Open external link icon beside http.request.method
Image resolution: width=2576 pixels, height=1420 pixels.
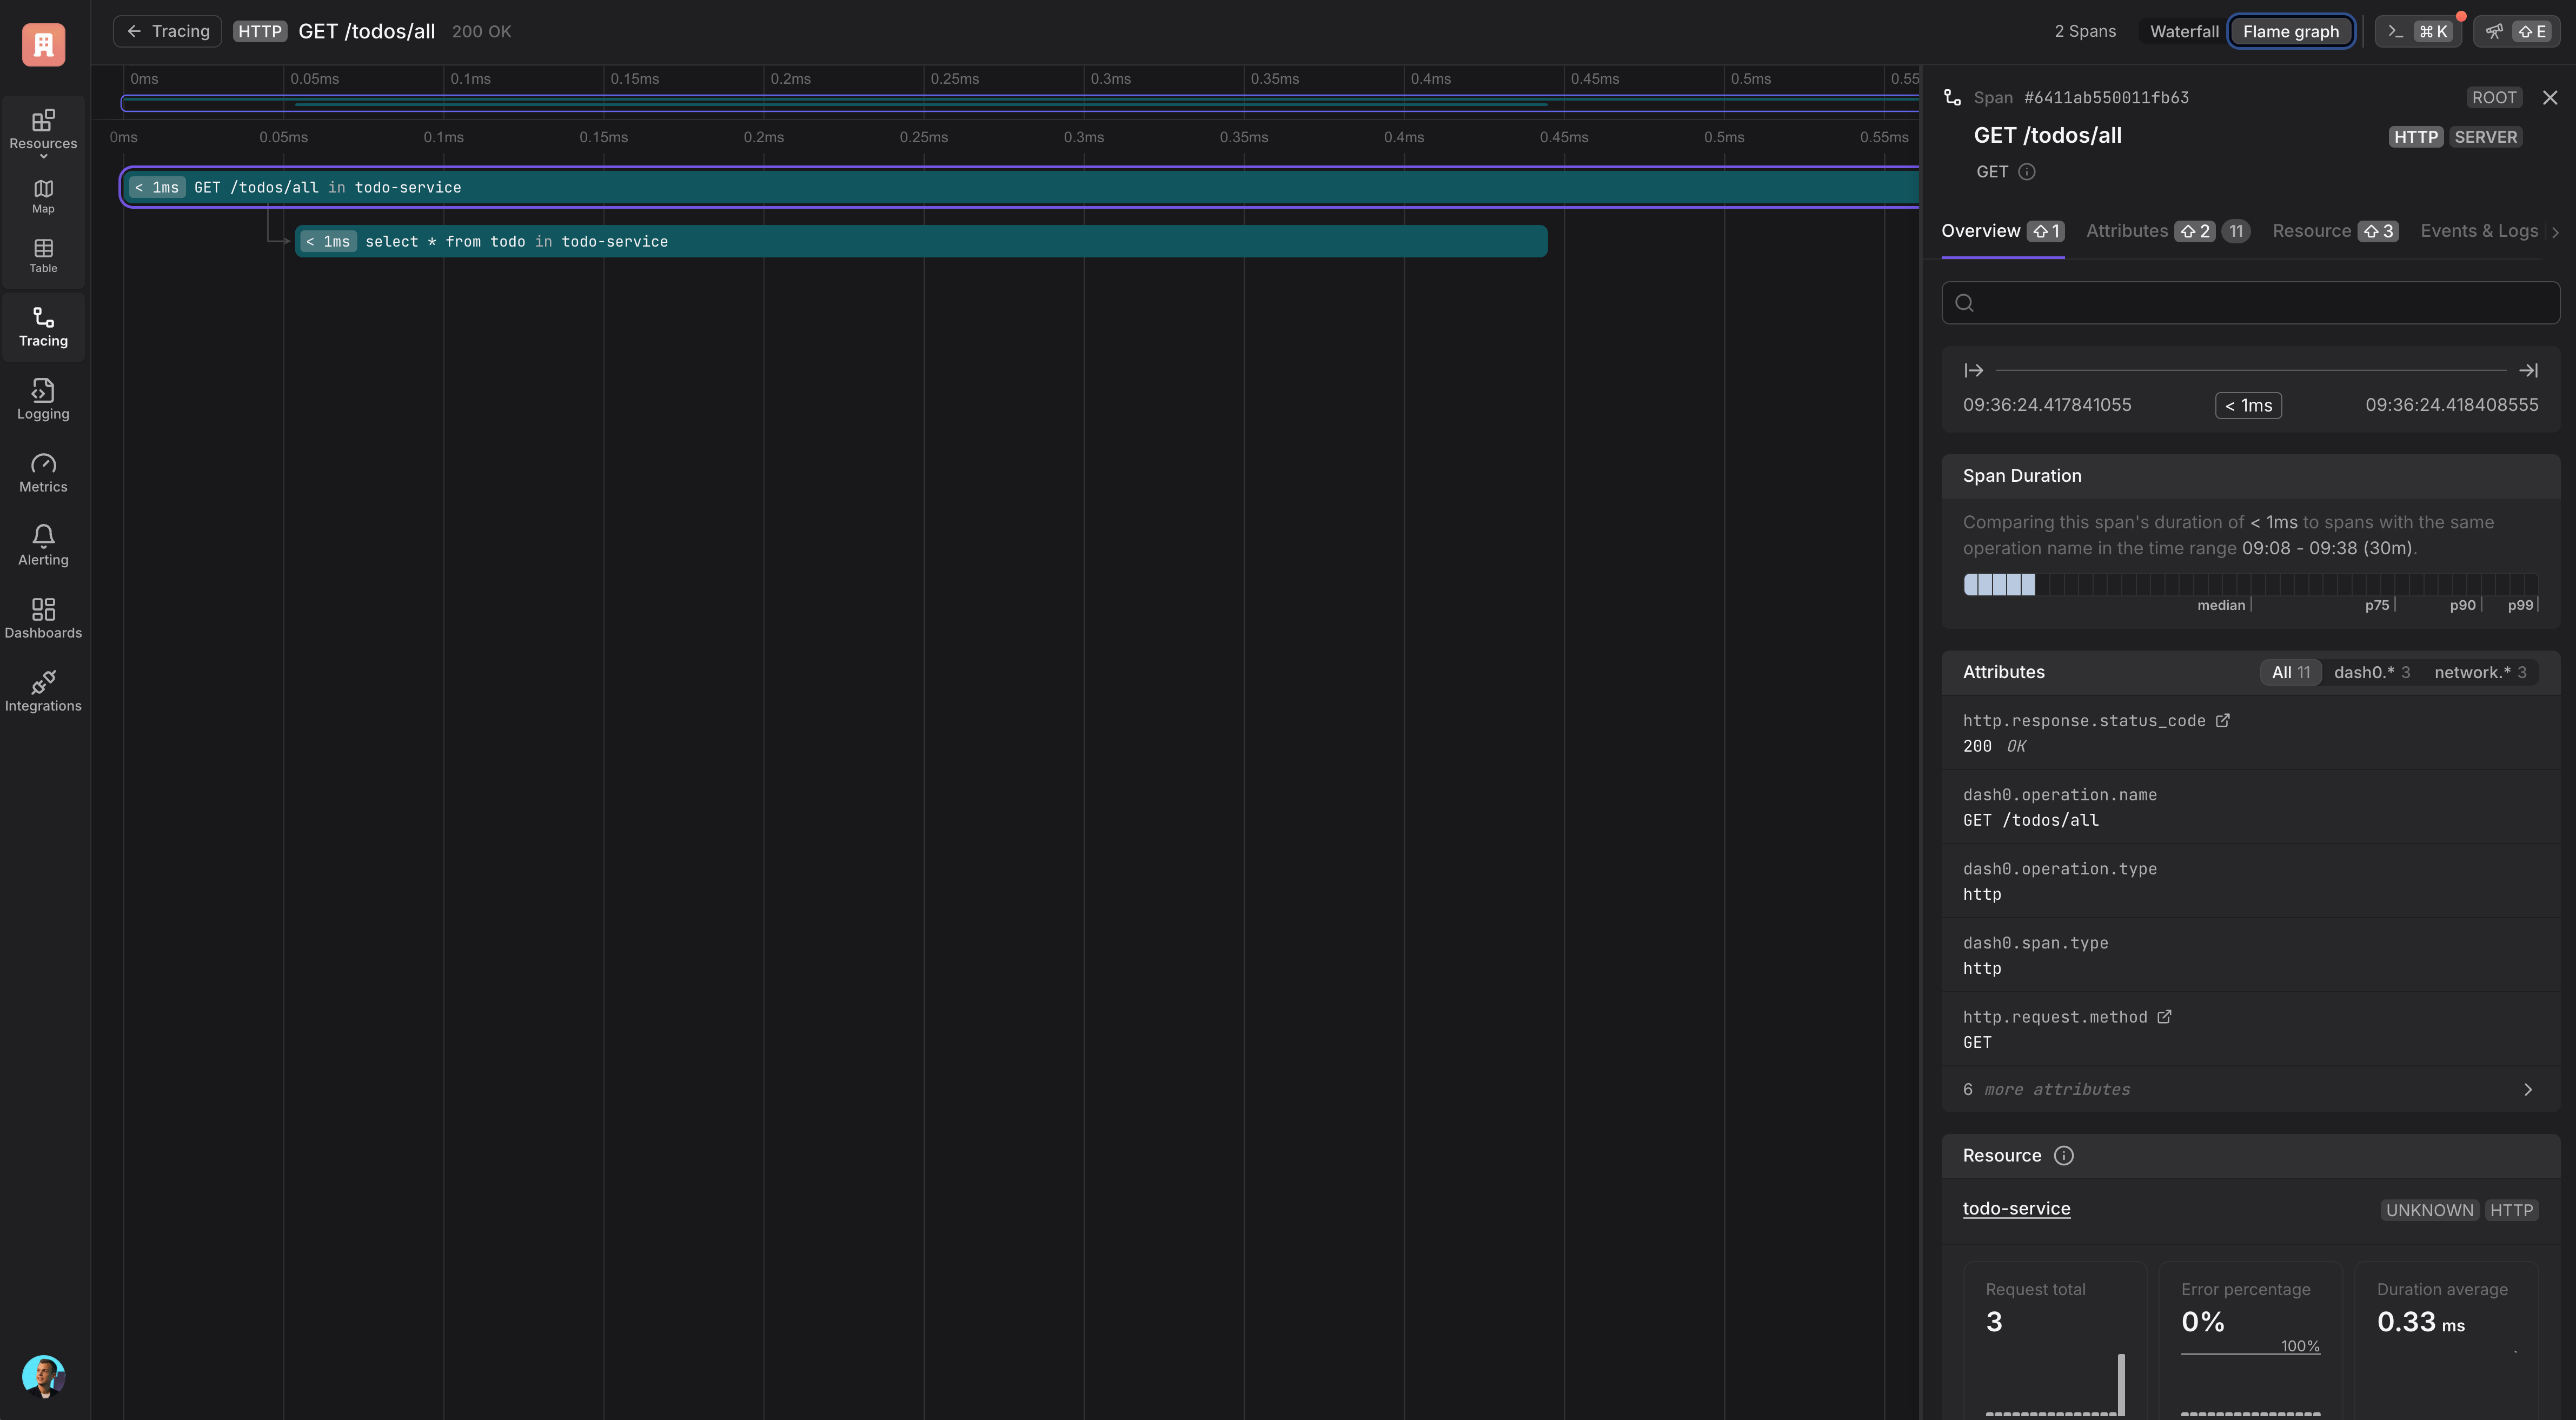2163,1016
